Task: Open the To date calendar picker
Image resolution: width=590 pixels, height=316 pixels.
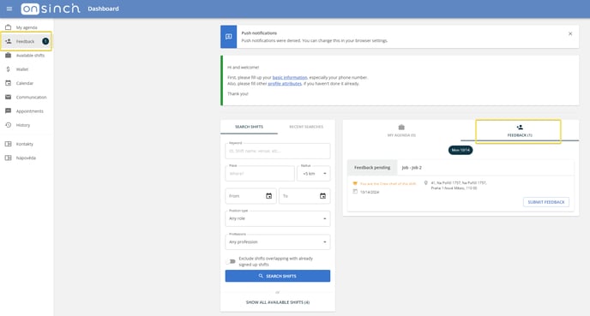Action: click(x=322, y=196)
